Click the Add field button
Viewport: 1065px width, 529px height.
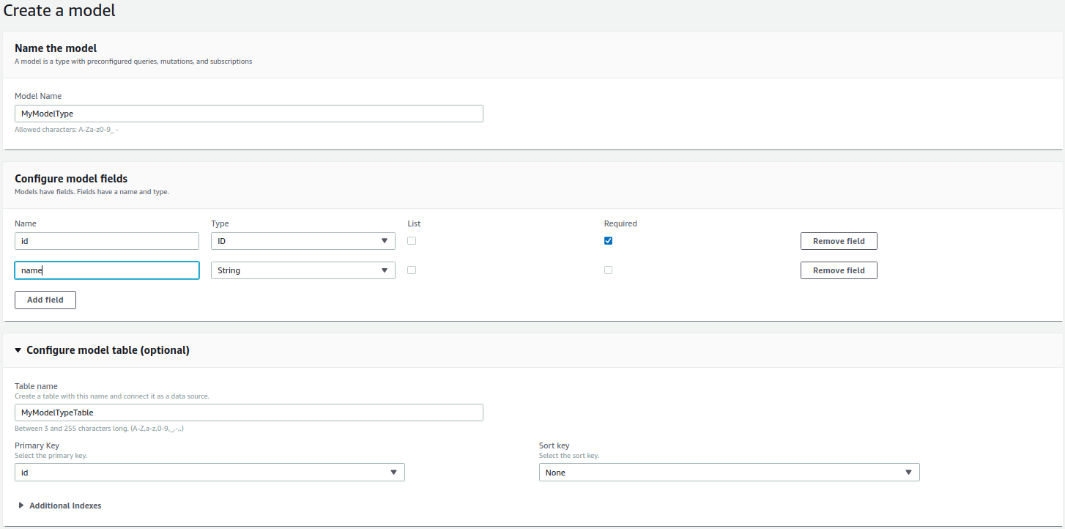tap(45, 300)
